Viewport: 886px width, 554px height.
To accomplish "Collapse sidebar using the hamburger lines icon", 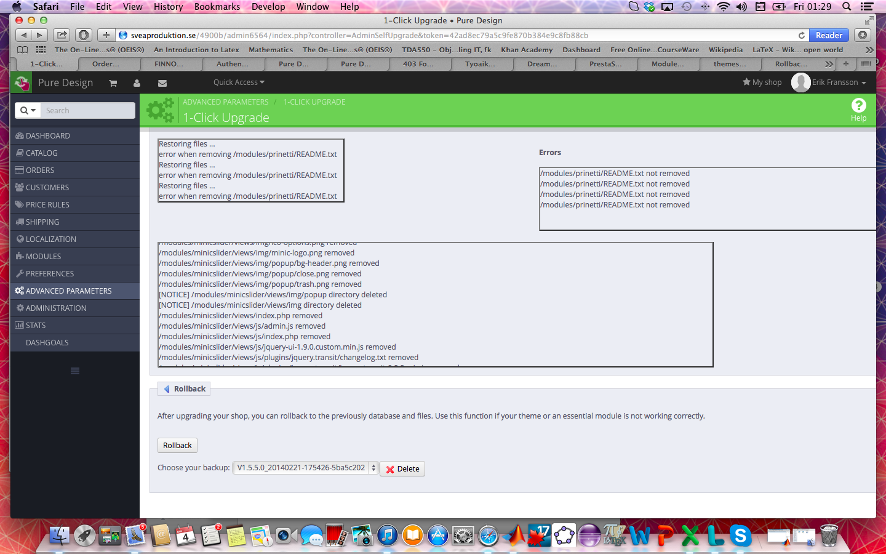I will click(x=75, y=371).
